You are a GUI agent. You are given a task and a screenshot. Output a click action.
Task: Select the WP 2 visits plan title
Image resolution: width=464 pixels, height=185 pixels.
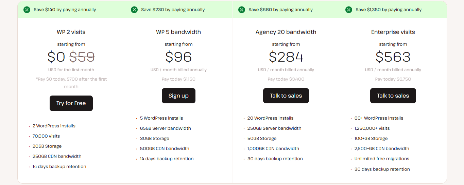tap(71, 32)
